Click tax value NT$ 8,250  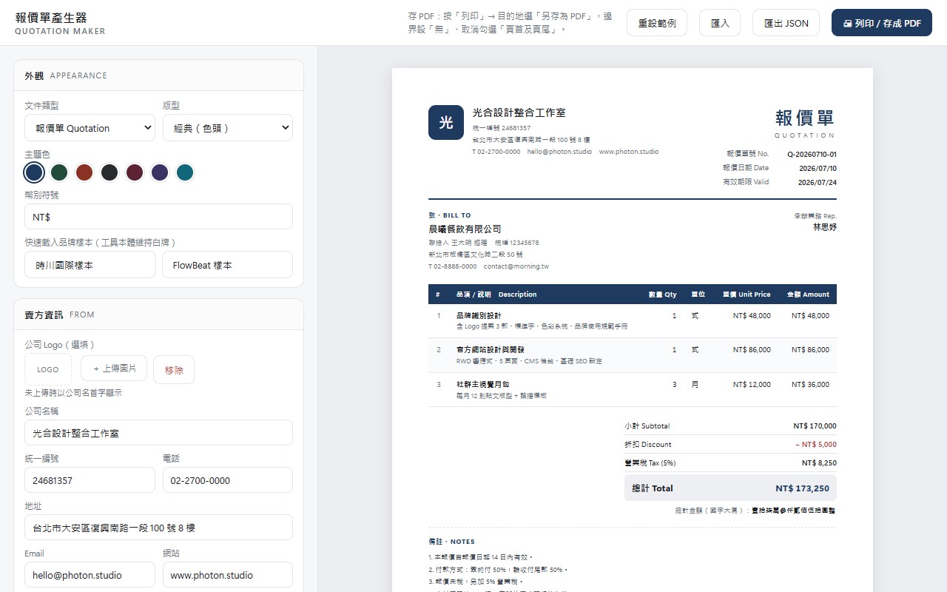(x=819, y=463)
